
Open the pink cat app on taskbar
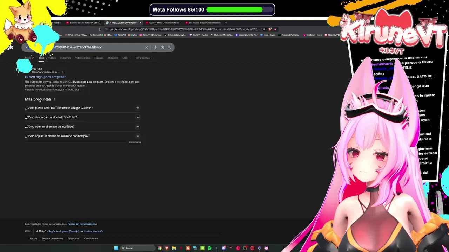tap(266, 248)
